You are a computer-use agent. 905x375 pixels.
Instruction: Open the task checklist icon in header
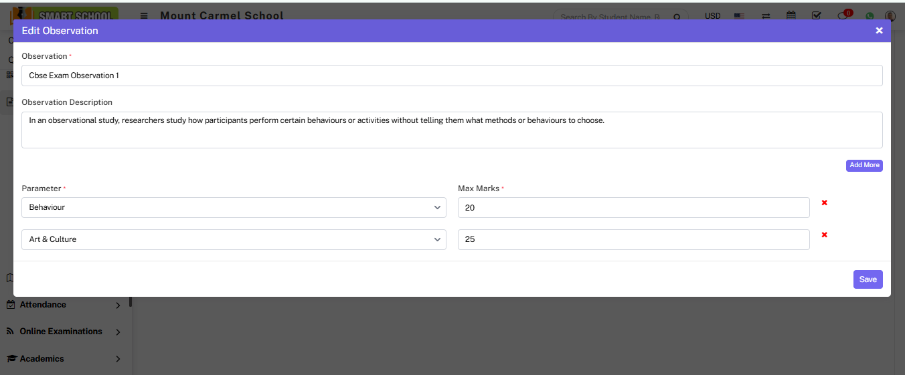point(816,15)
